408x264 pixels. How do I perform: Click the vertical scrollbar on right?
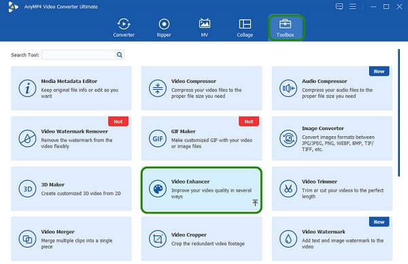pyautogui.click(x=398, y=113)
